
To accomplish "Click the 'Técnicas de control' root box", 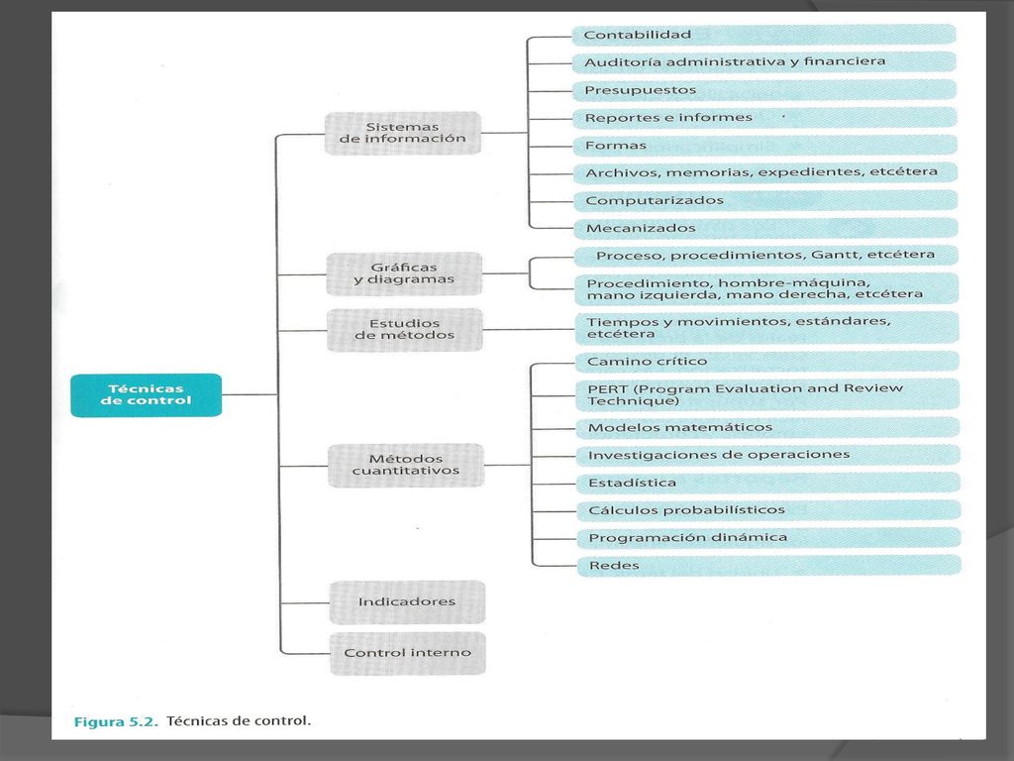I will 147,394.
